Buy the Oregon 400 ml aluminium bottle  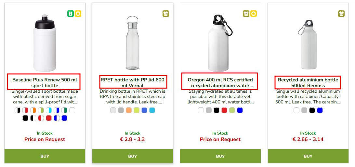pos(220,156)
